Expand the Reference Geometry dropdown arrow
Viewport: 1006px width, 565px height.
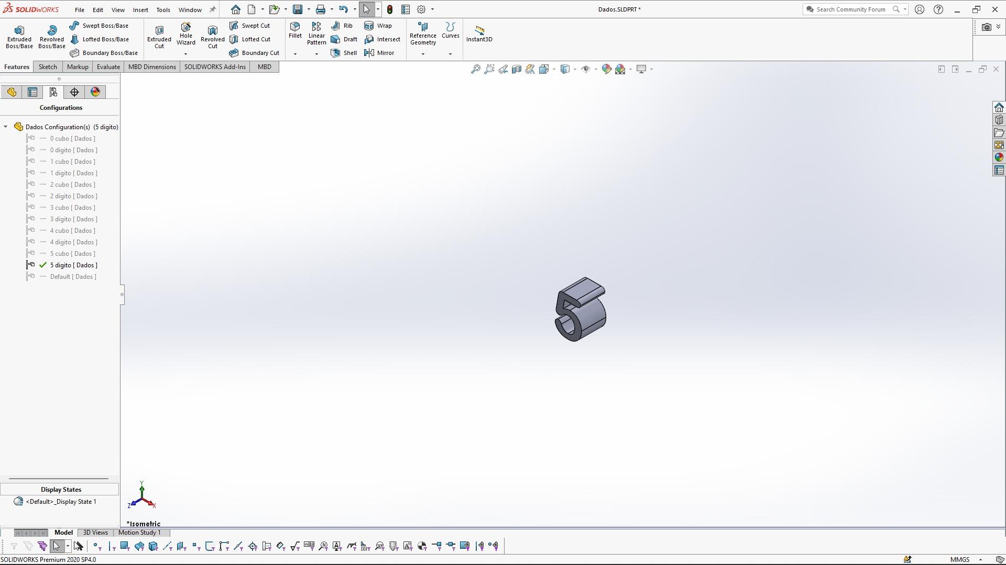click(423, 54)
